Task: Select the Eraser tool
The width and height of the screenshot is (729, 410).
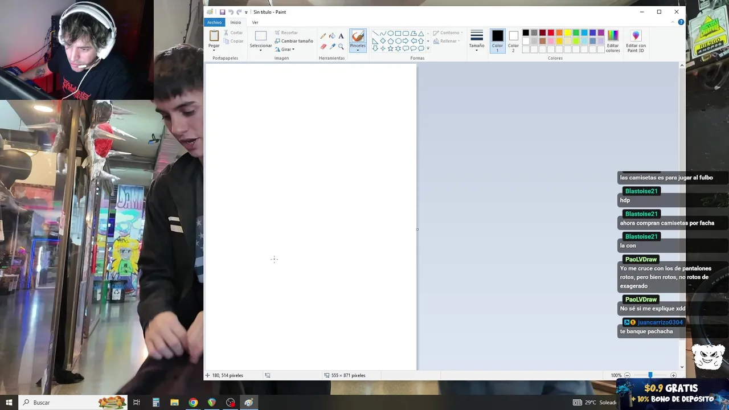Action: click(x=323, y=47)
